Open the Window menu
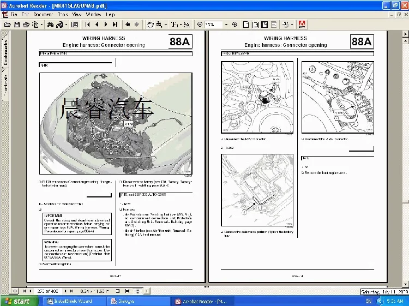 [93, 14]
